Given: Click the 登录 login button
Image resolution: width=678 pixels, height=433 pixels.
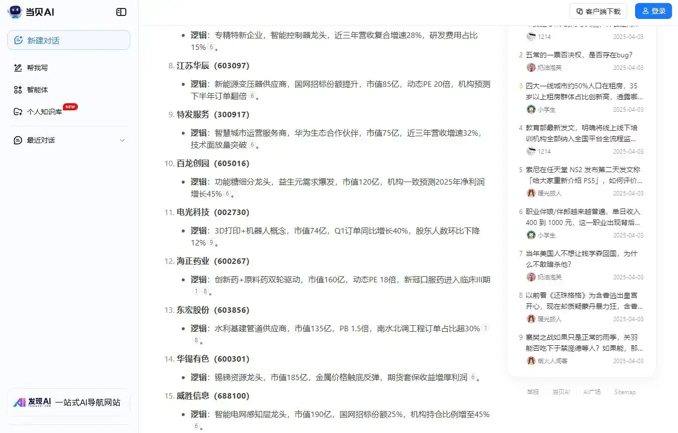Looking at the screenshot, I should pyautogui.click(x=653, y=10).
